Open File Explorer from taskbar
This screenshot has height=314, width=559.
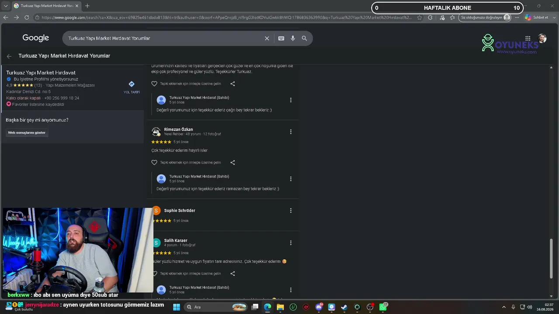[x=280, y=307]
